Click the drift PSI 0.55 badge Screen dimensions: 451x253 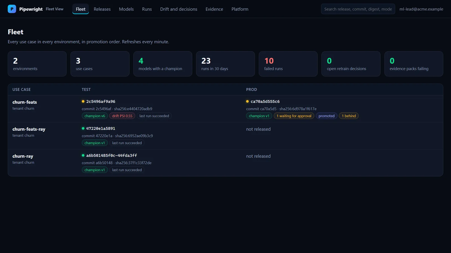[122, 116]
